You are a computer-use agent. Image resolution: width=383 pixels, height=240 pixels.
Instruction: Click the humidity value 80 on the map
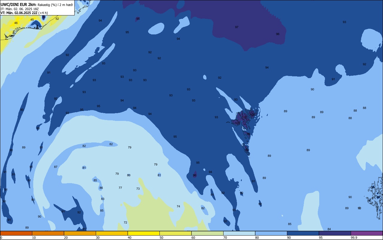click(x=129, y=175)
